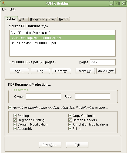Switch to the Collate tab

(11, 19)
